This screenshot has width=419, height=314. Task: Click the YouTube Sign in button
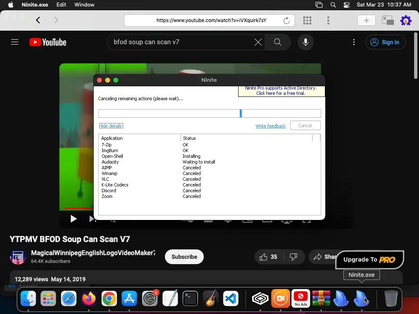[x=385, y=42]
